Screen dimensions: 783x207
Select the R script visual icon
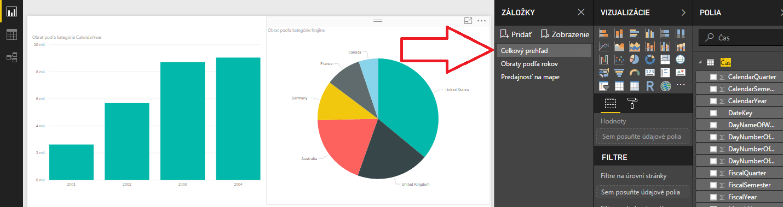click(650, 86)
